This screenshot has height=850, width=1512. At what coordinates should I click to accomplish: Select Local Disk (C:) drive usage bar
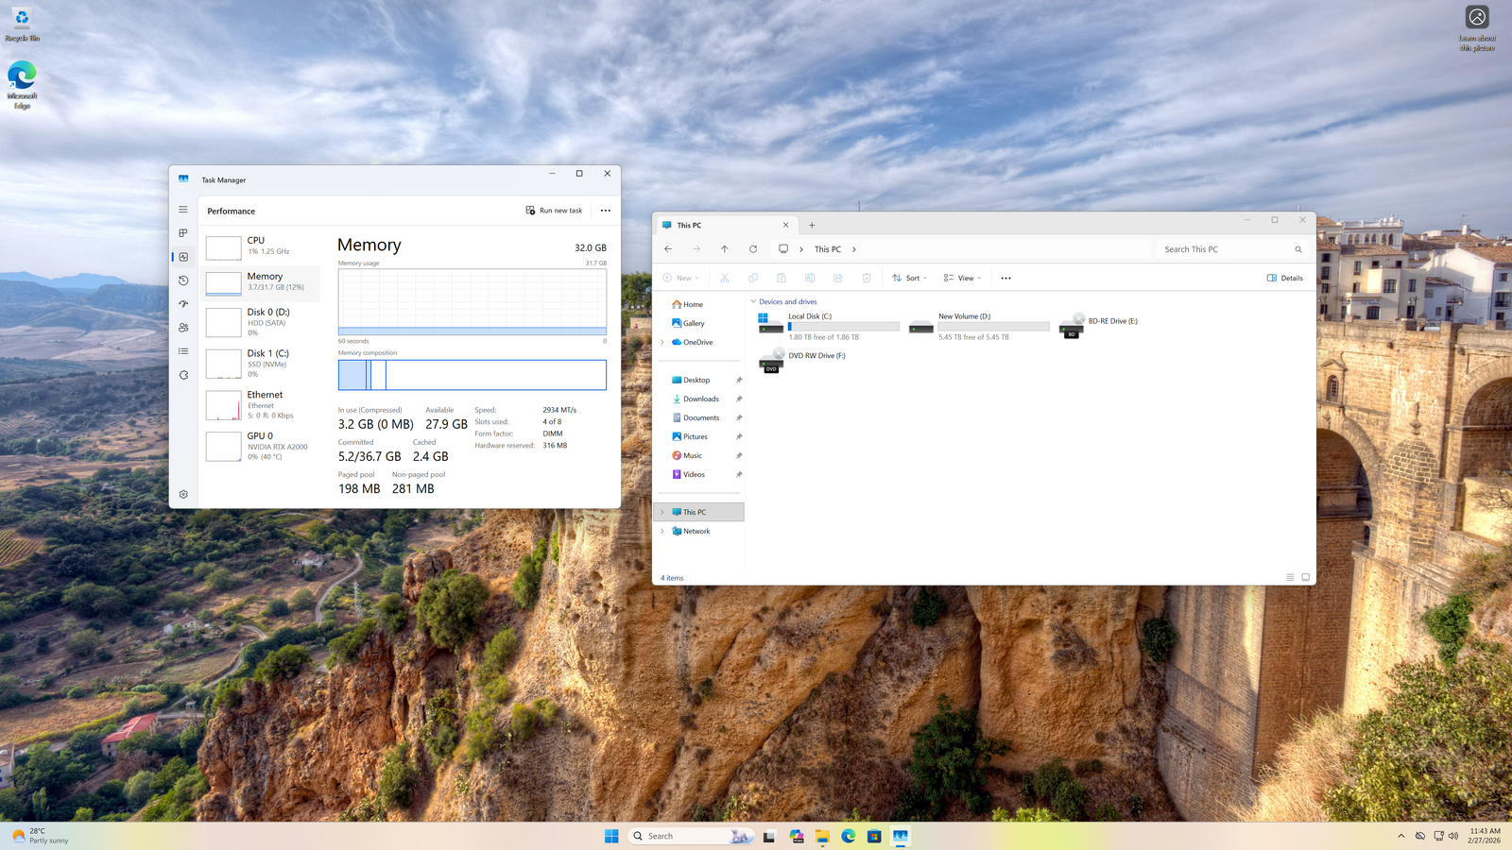point(844,327)
